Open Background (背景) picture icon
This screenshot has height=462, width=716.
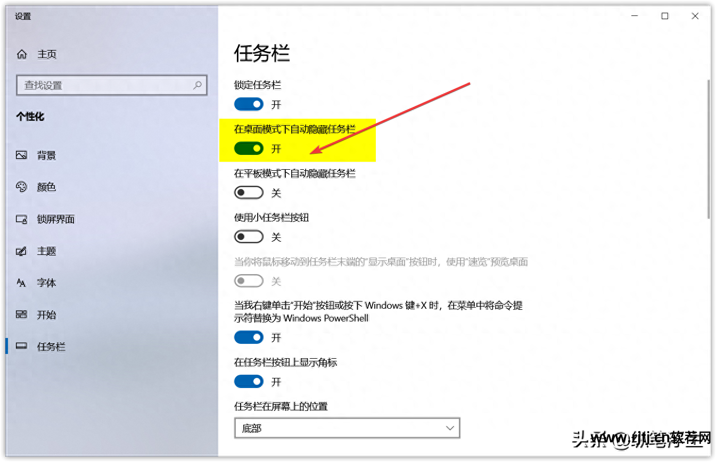pyautogui.click(x=21, y=155)
